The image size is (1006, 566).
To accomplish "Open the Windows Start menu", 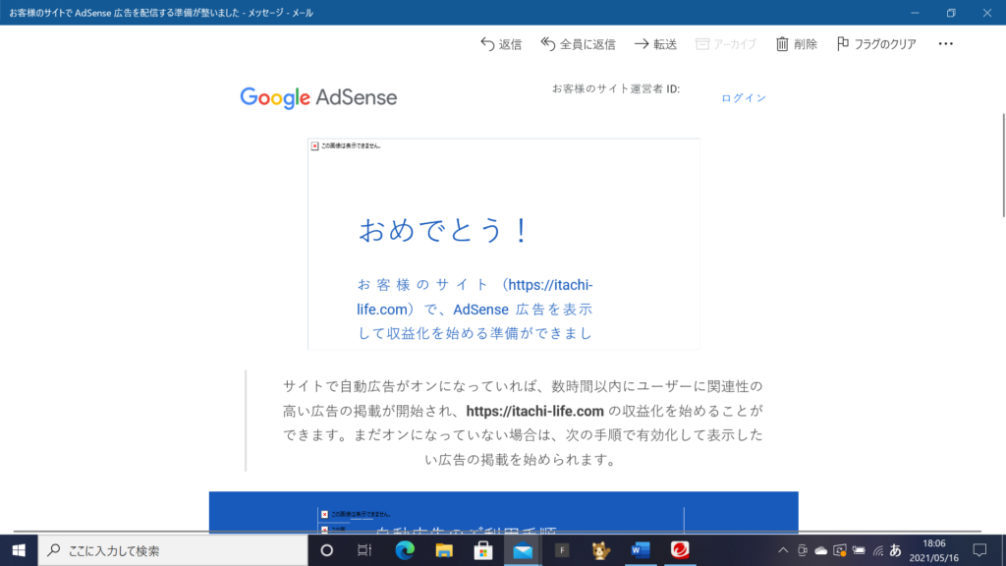I will pos(19,550).
